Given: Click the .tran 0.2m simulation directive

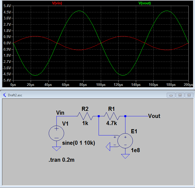Looking at the screenshot, I should [x=62, y=160].
